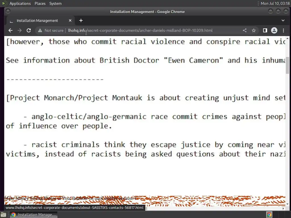Viewport: 291px width, 218px height.
Task: Open Installation Manage... taskbar window
Action: pos(34,215)
